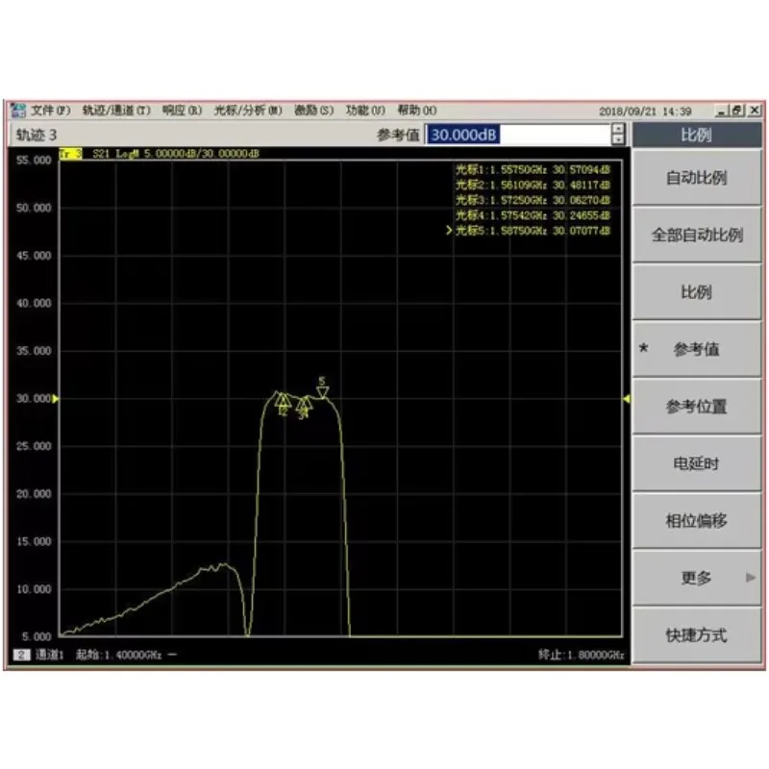Viewport: 769px width, 769px height.
Task: Click the 比例 panel header
Action: point(696,135)
